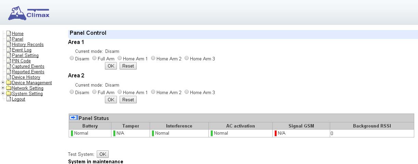The width and height of the screenshot is (418, 164).
Task: Reset the Area 1 selection
Action: [128, 66]
